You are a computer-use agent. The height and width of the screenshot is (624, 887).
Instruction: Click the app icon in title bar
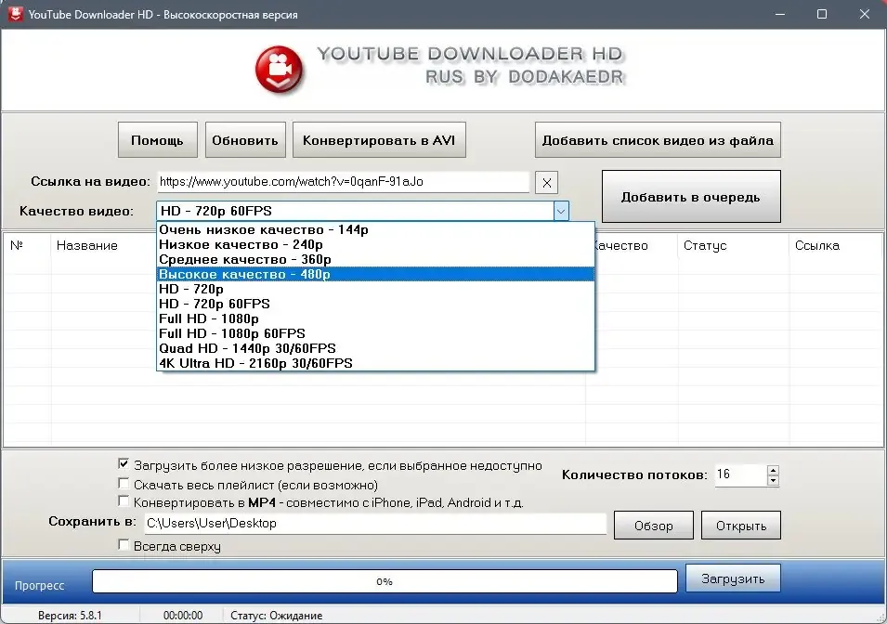point(14,14)
